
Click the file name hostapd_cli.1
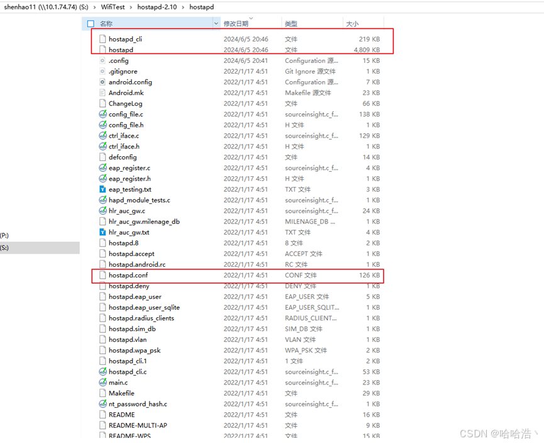pyautogui.click(x=128, y=361)
